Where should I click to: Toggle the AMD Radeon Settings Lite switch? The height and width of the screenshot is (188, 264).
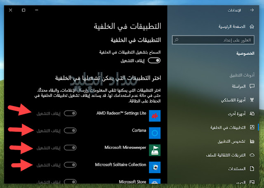click(x=70, y=113)
